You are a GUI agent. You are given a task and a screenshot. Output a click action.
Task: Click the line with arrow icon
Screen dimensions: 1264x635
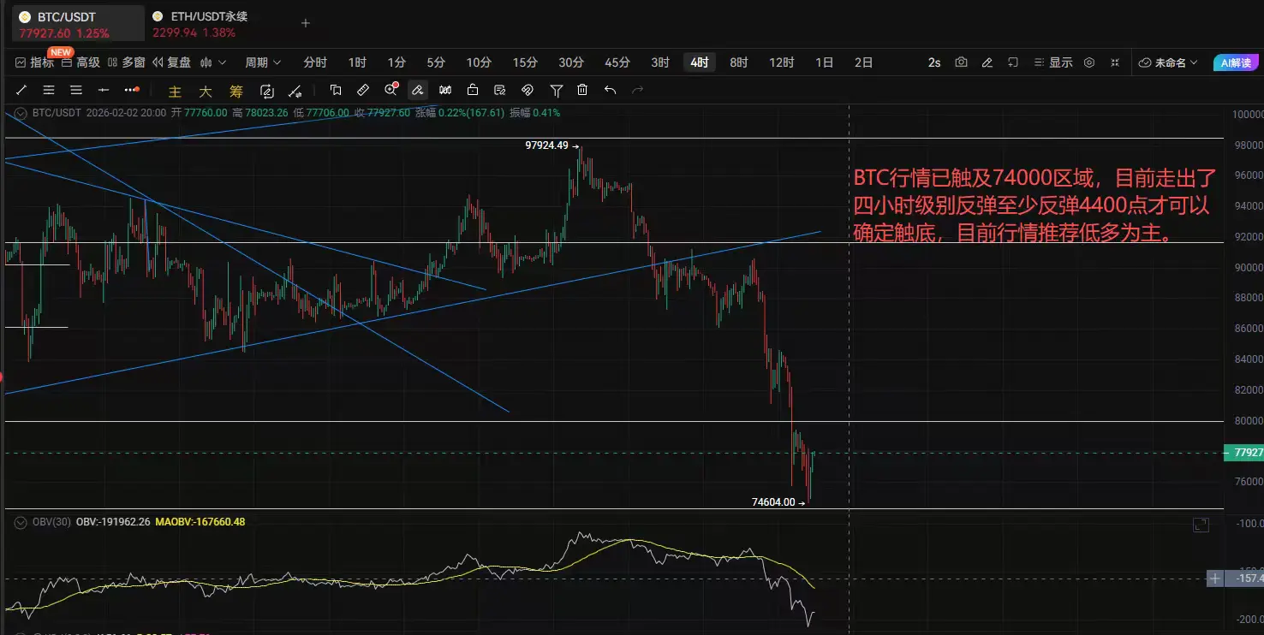(x=295, y=91)
